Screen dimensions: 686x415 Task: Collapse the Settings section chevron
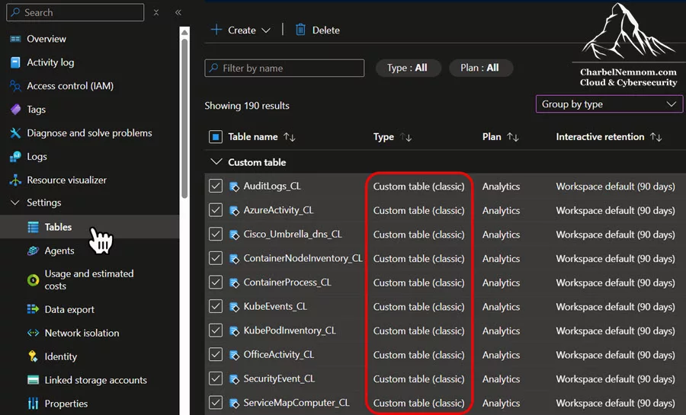pyautogui.click(x=15, y=203)
